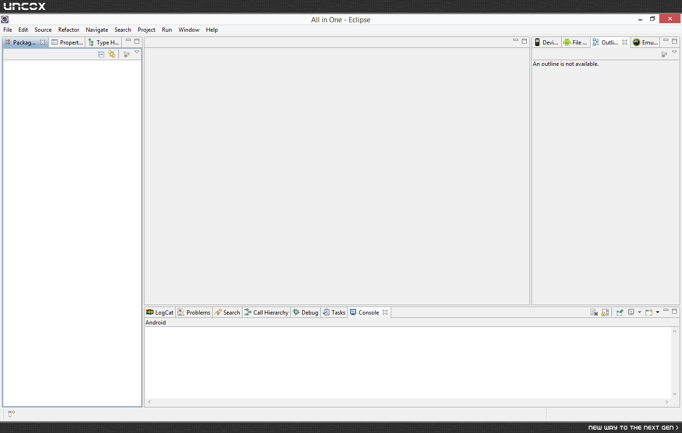Open the Devices tab
The image size is (682, 433).
(x=547, y=42)
